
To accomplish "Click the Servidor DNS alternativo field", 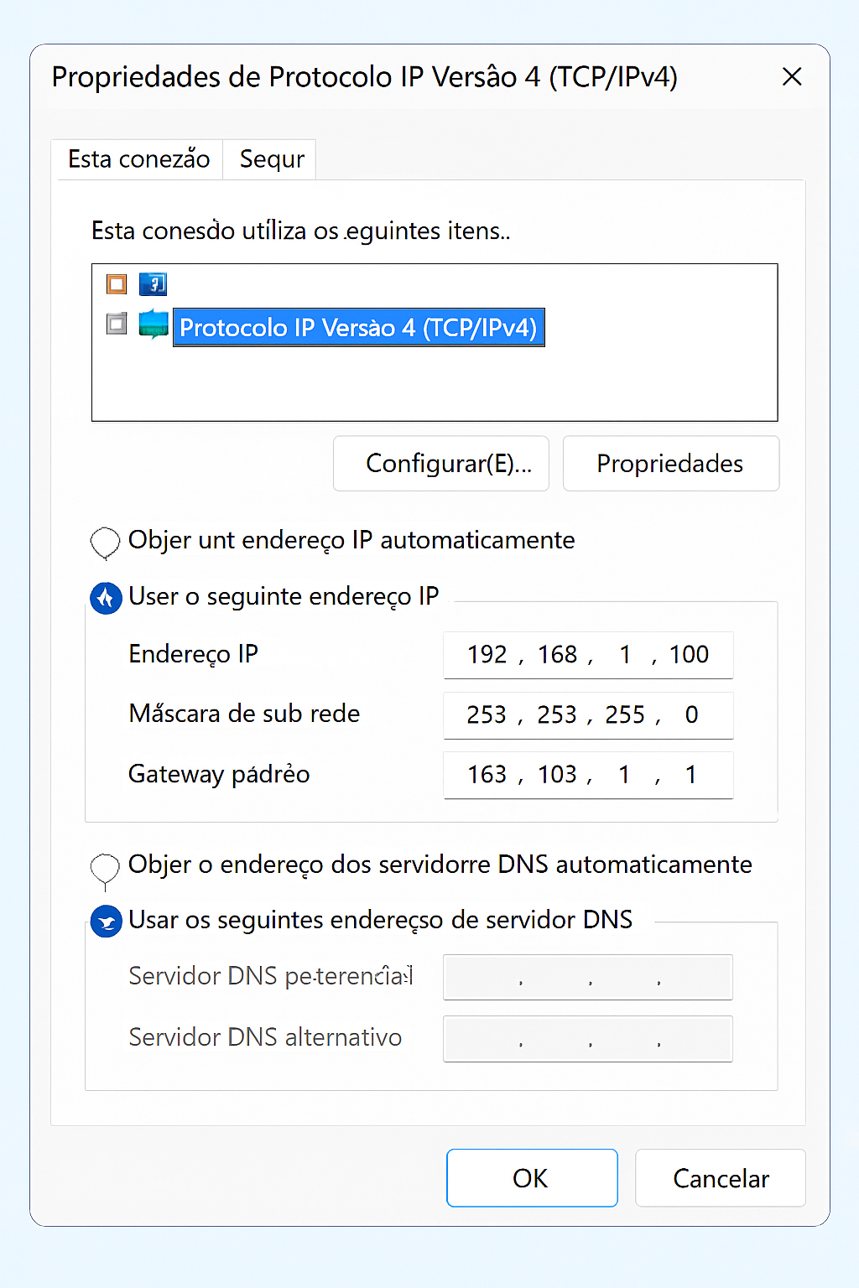I will (x=587, y=1038).
